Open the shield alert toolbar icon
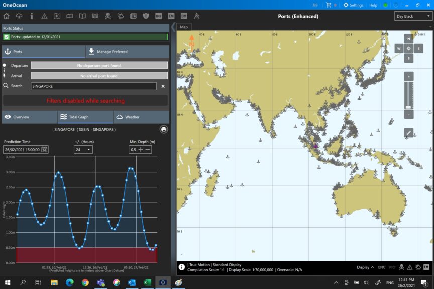The image size is (434, 289). click(x=146, y=16)
